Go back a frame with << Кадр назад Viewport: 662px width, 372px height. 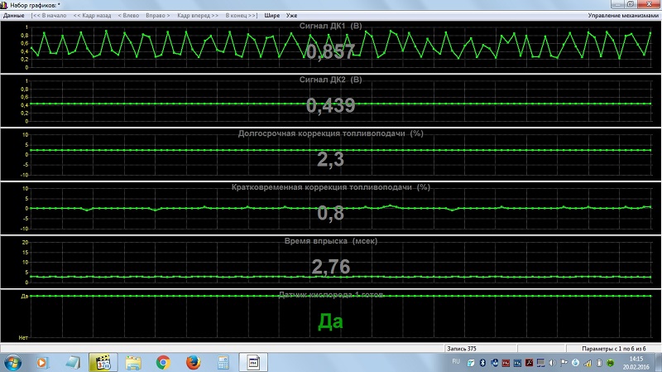coord(93,15)
